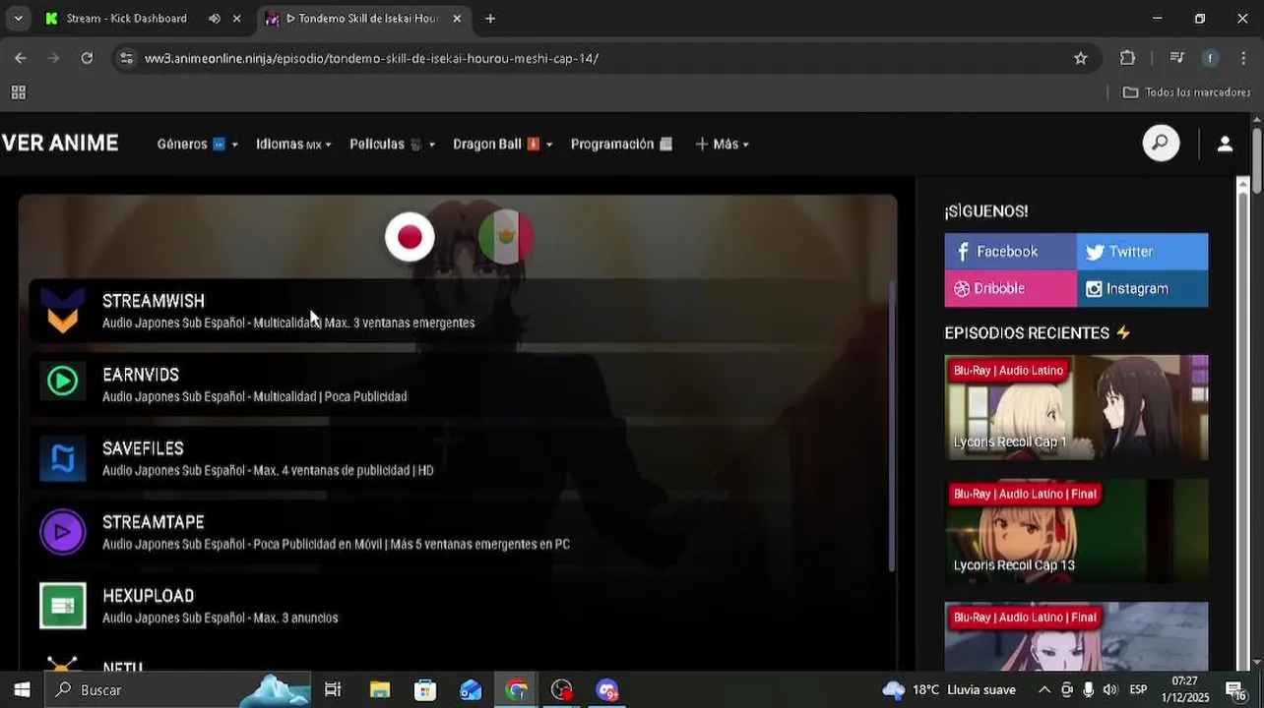This screenshot has width=1264, height=708.
Task: Open Lycoris Recoil Cap 1 thumbnail
Action: [x=1076, y=407]
